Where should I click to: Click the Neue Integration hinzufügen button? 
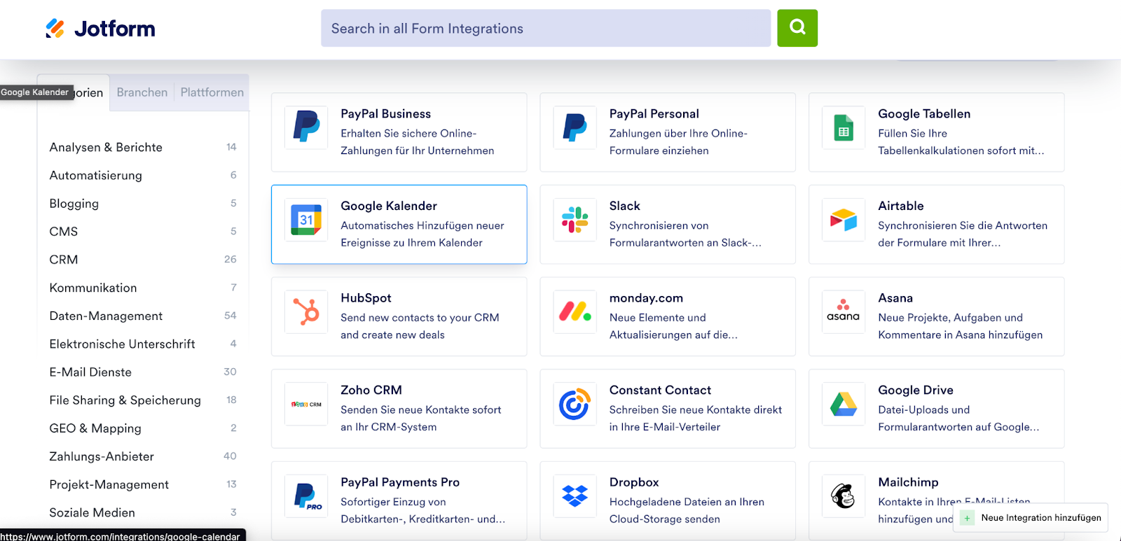click(x=1031, y=518)
